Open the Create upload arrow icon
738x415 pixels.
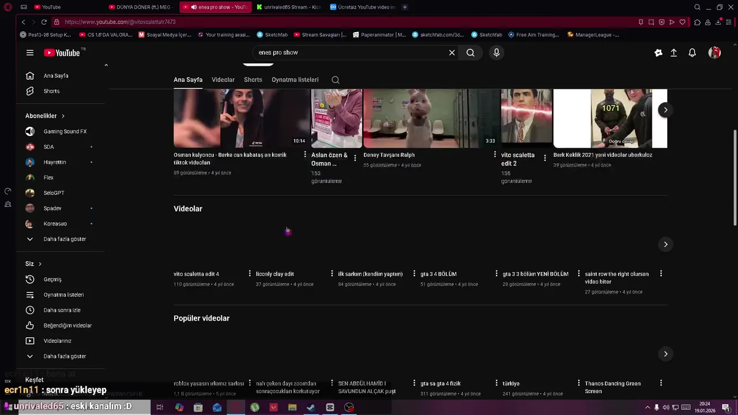[673, 52]
